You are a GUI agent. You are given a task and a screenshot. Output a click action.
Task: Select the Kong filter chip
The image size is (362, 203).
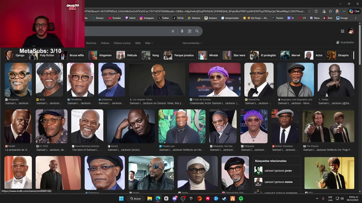tap(151, 55)
